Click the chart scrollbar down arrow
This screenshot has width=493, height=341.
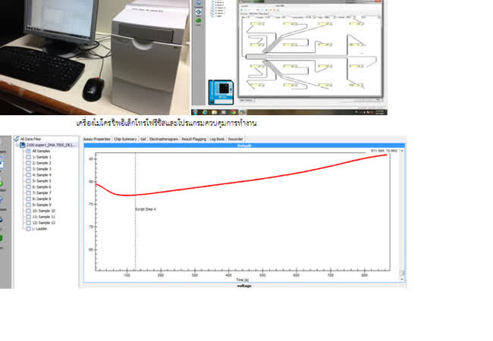(402, 279)
